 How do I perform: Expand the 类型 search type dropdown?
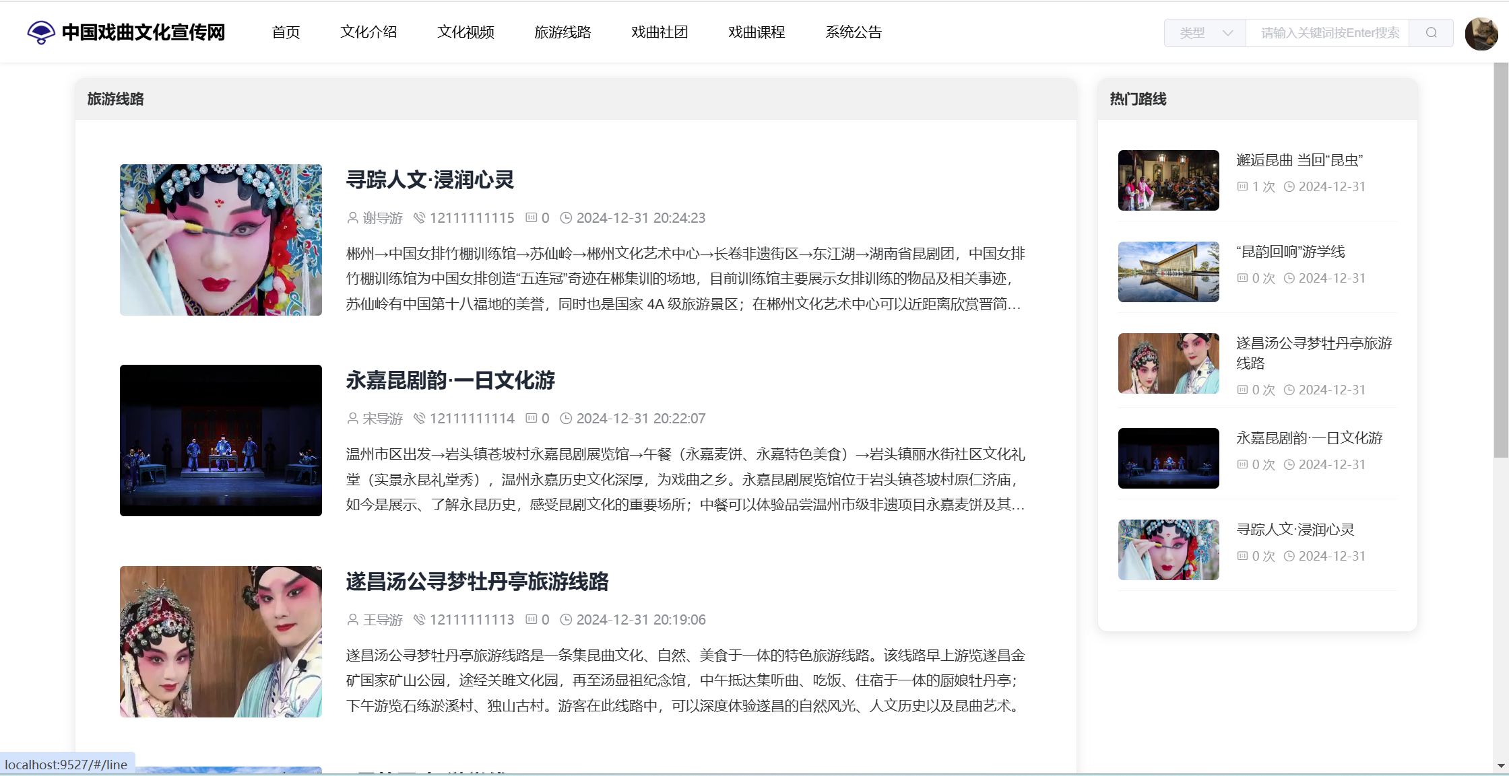(1205, 32)
